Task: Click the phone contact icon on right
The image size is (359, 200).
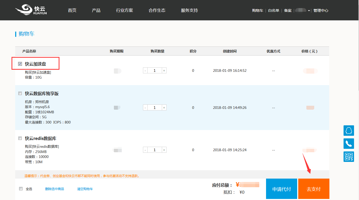Action: (349, 144)
